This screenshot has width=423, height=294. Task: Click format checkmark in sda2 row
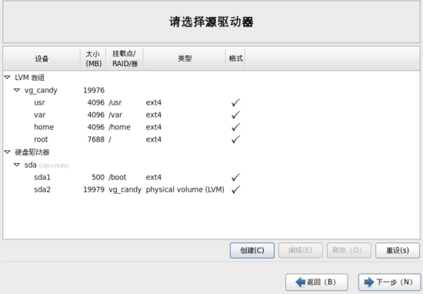click(x=235, y=189)
